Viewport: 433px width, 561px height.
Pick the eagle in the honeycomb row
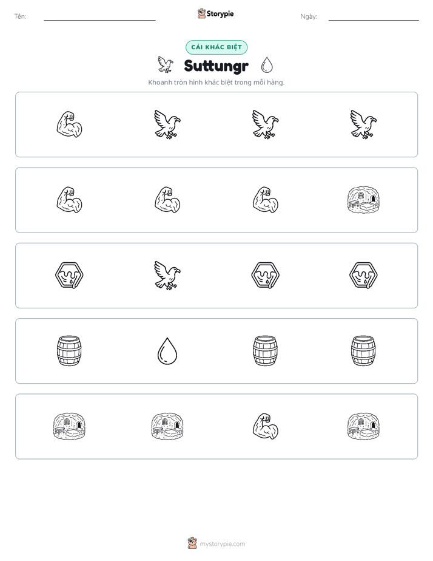click(167, 275)
